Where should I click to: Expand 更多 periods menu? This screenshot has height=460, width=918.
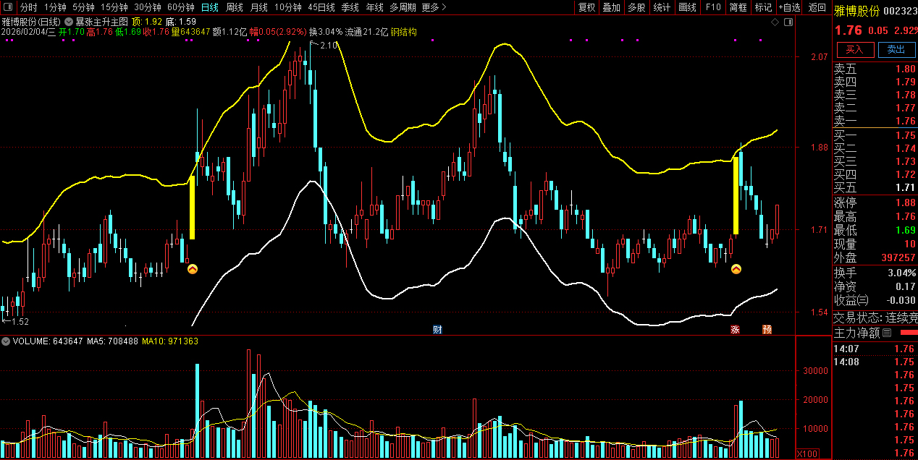pos(434,7)
